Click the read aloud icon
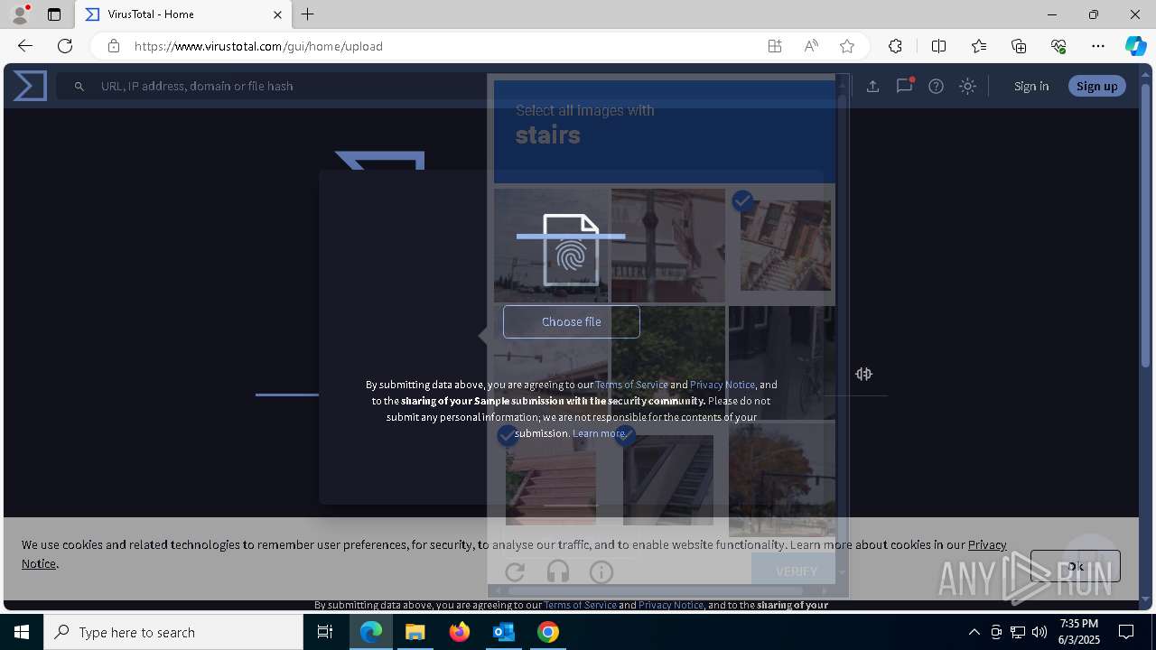The image size is (1156, 650). coord(811,46)
